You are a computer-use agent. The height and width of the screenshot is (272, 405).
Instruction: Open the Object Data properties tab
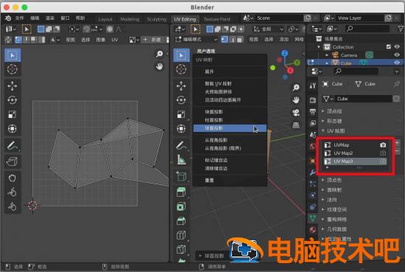coord(312,218)
